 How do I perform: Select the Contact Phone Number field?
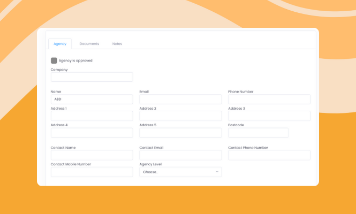(x=269, y=155)
